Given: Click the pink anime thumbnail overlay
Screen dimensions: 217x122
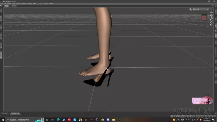Looking at the screenshot, I should [202, 100].
